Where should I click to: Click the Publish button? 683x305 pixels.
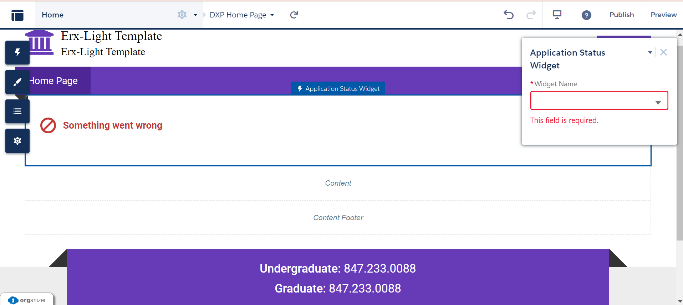[621, 15]
